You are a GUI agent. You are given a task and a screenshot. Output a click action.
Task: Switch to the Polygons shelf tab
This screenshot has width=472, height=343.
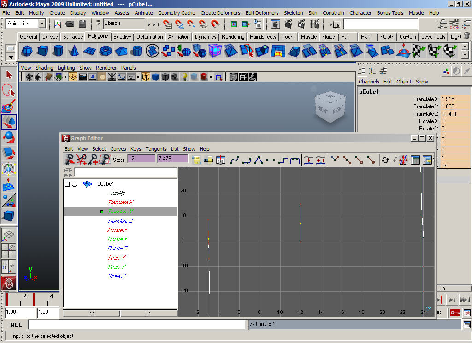click(98, 36)
